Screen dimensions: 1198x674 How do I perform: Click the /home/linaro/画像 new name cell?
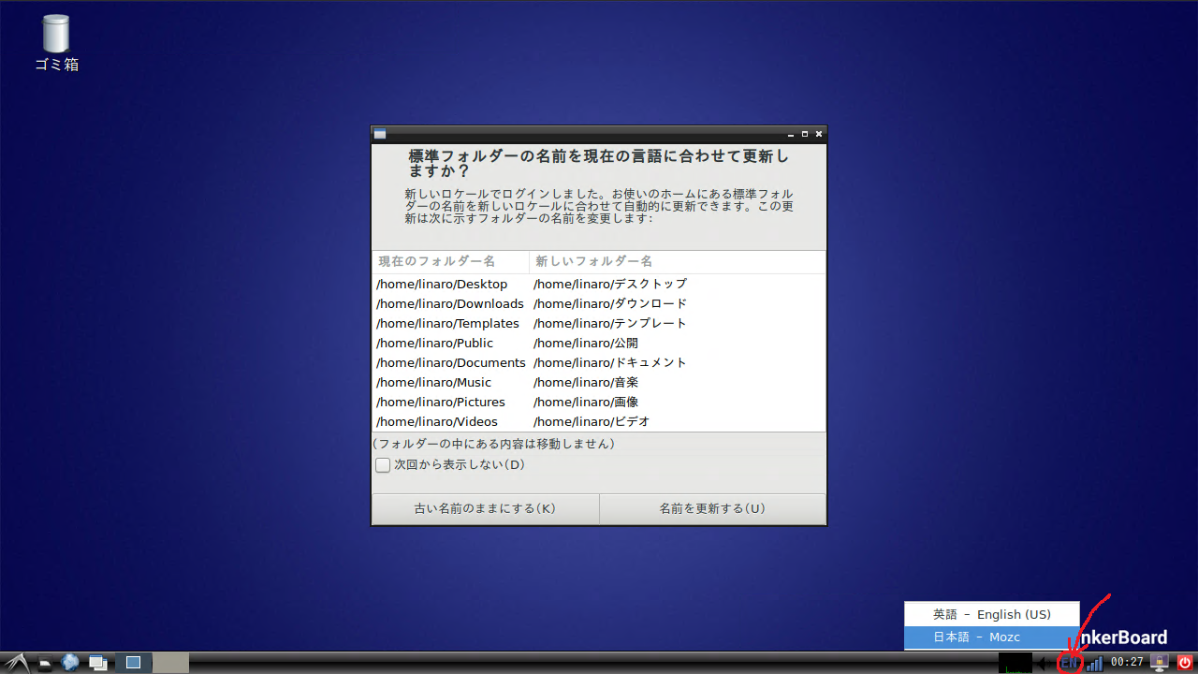[586, 402]
